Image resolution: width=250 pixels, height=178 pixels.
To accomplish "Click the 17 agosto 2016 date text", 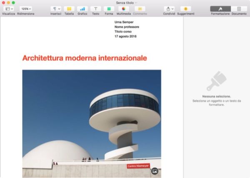I will click(x=126, y=37).
